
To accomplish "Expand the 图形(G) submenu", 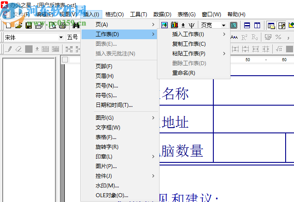I will 153,118.
